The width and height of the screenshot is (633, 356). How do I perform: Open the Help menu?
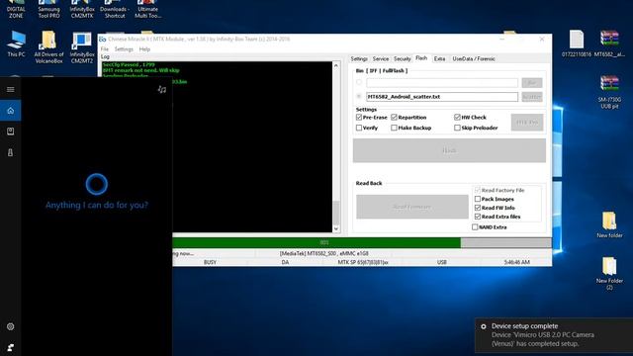pyautogui.click(x=144, y=48)
